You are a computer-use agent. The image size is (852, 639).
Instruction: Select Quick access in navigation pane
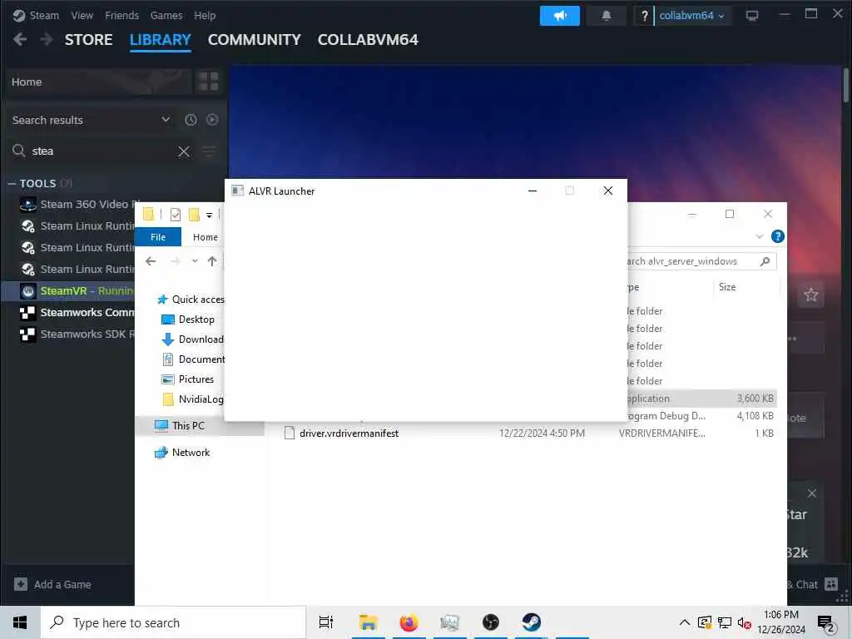tap(191, 300)
